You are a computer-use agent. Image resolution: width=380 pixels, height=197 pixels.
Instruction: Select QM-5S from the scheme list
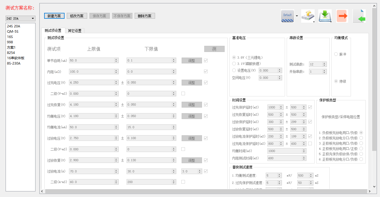pyautogui.click(x=13, y=32)
